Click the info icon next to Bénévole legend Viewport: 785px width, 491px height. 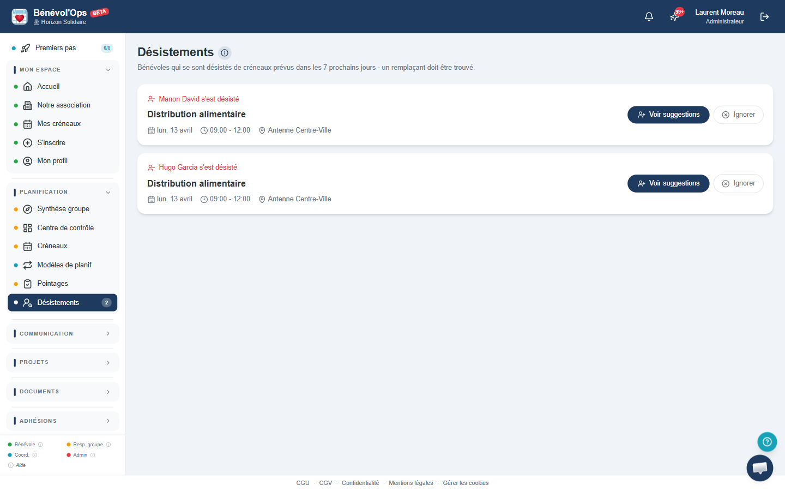pos(40,445)
